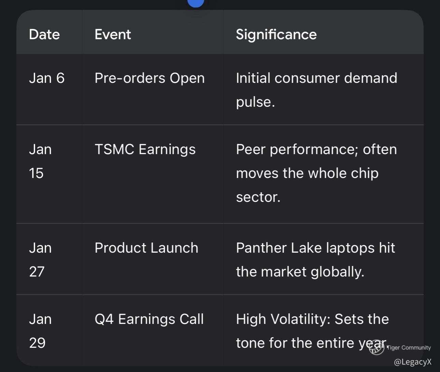
Task: Select the Pre-orders Open event cell
Action: (149, 78)
